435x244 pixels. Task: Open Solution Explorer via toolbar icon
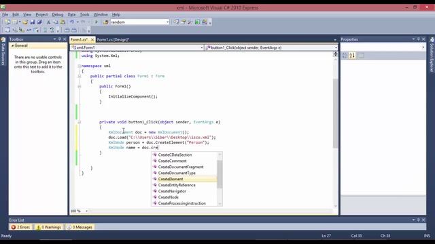(176, 22)
